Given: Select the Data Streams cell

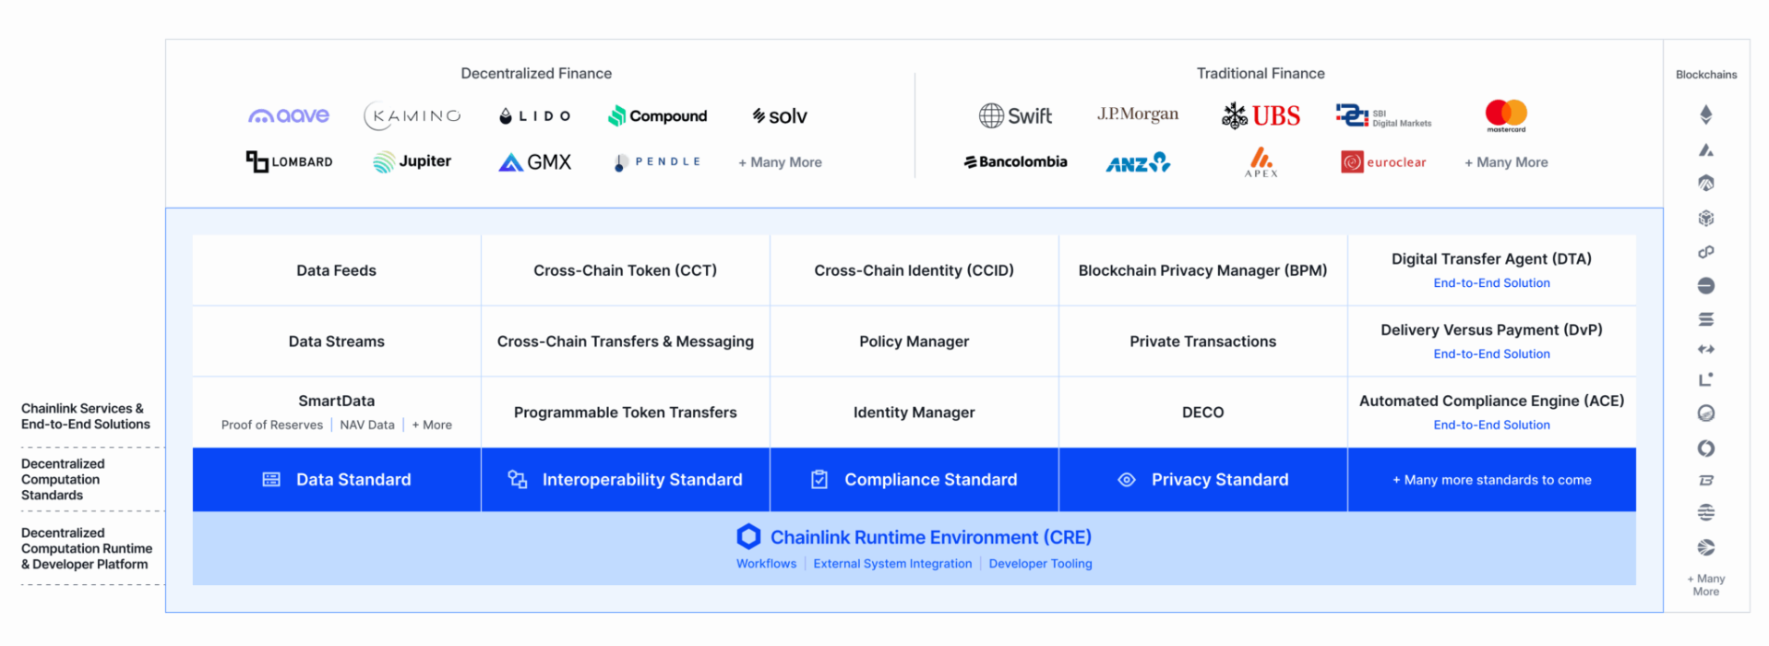Looking at the screenshot, I should pos(337,341).
